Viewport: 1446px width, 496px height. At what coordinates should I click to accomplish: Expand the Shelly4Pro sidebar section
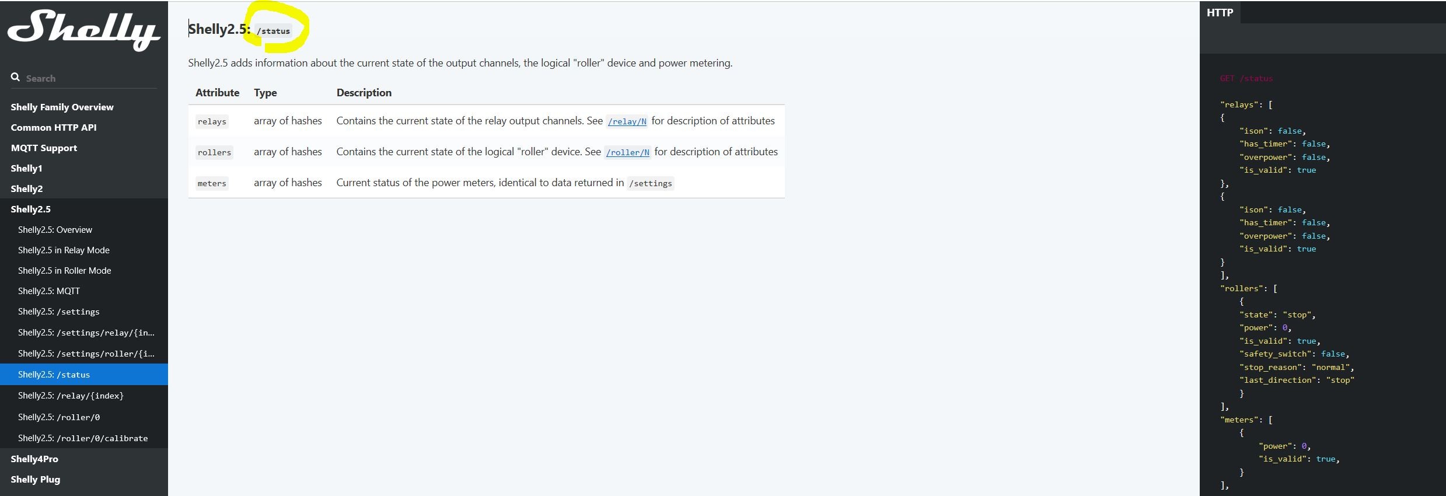tap(34, 459)
